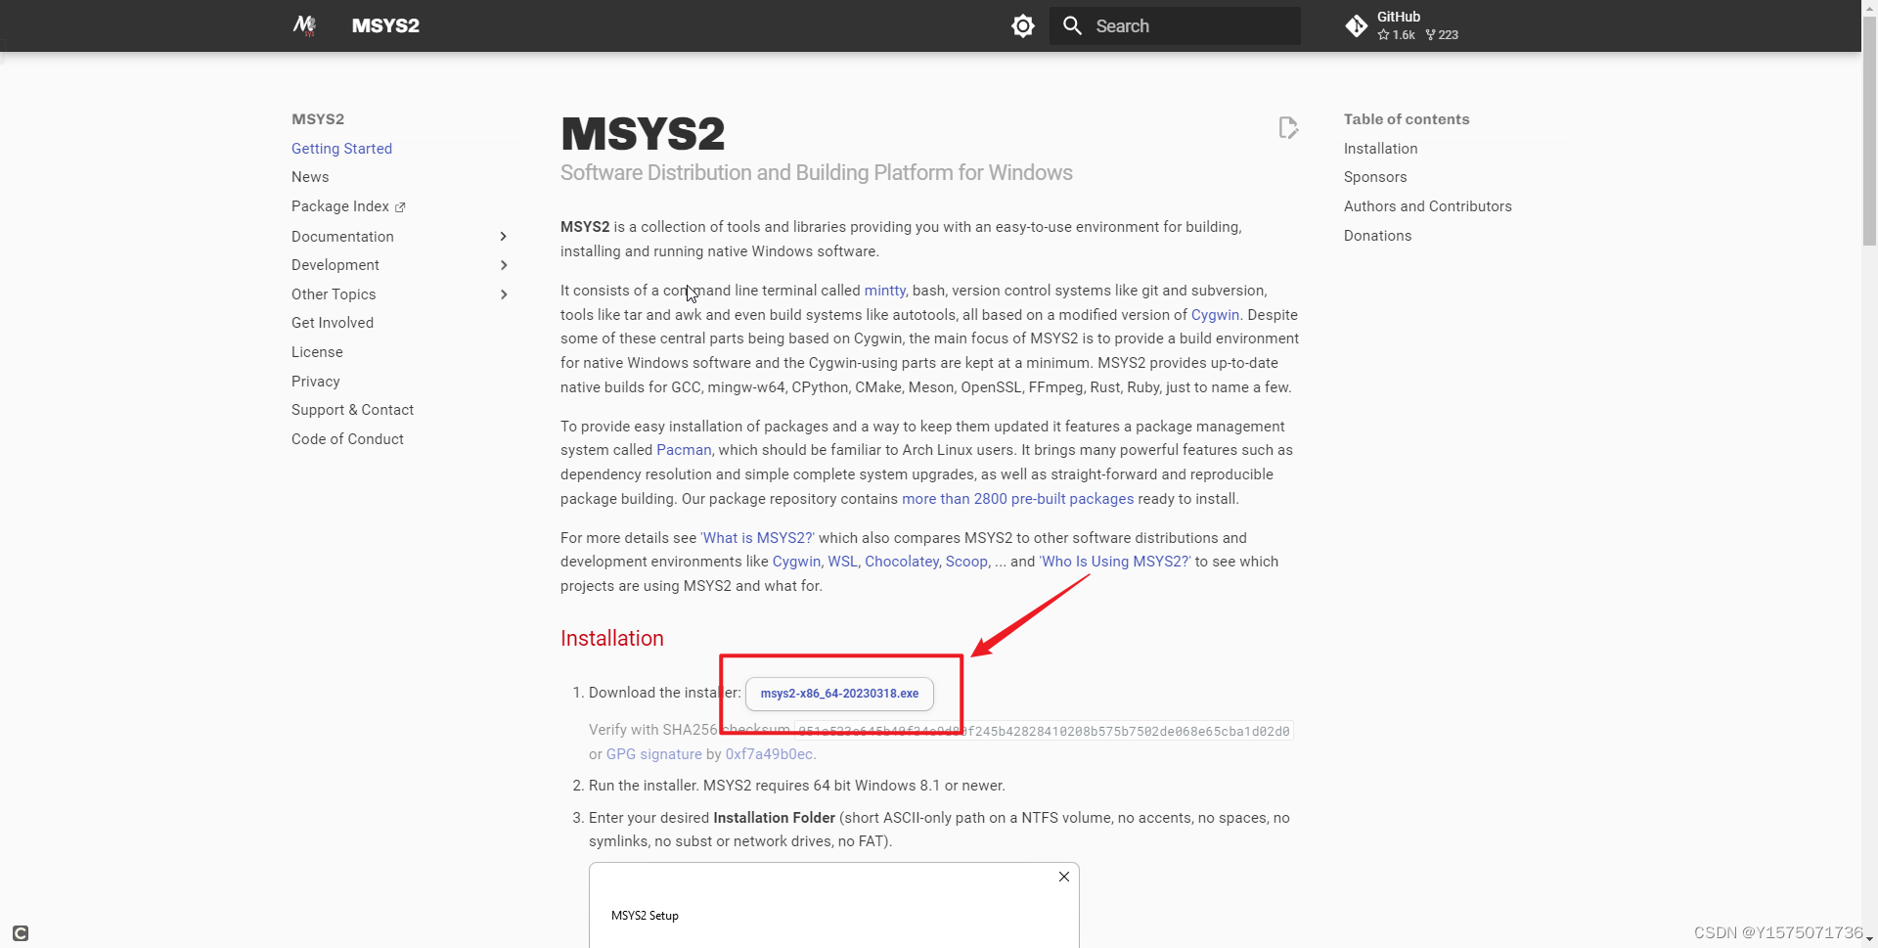Follow the Scoop link

coord(966,562)
